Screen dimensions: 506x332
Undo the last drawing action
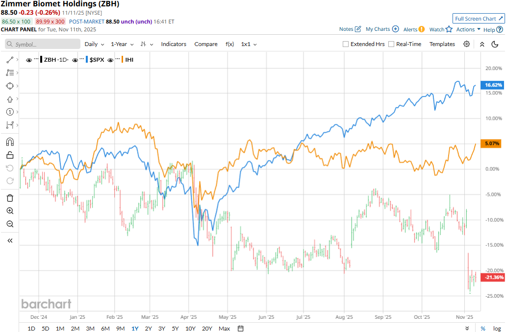[x=10, y=168]
